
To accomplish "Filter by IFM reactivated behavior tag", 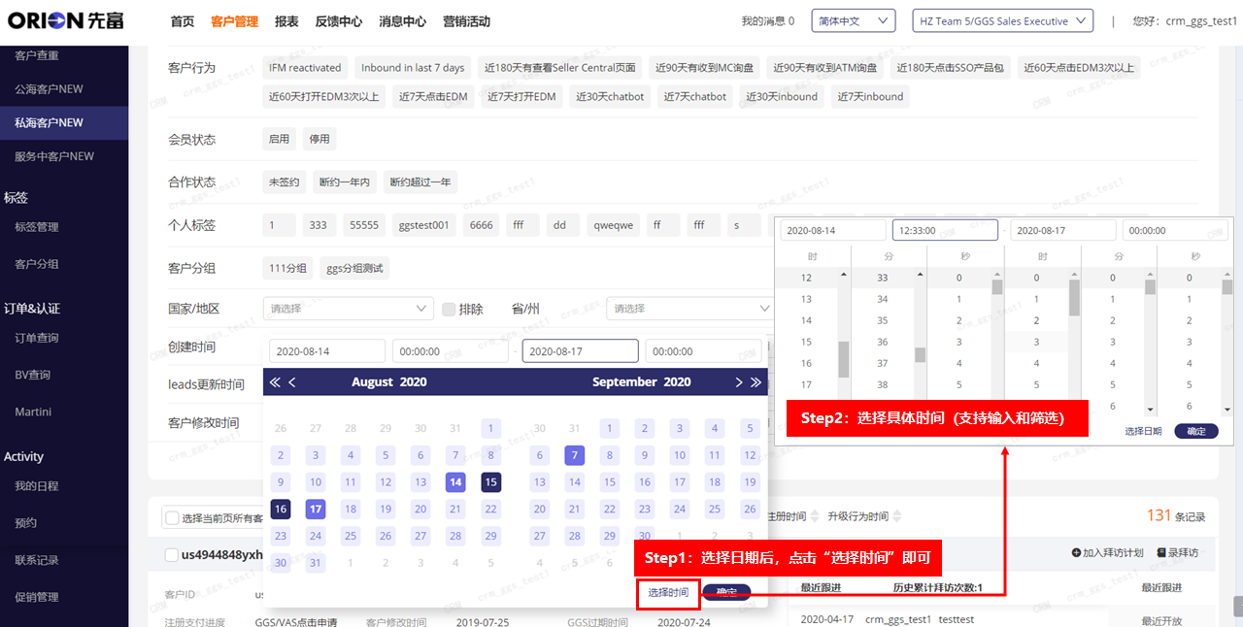I will 305,68.
